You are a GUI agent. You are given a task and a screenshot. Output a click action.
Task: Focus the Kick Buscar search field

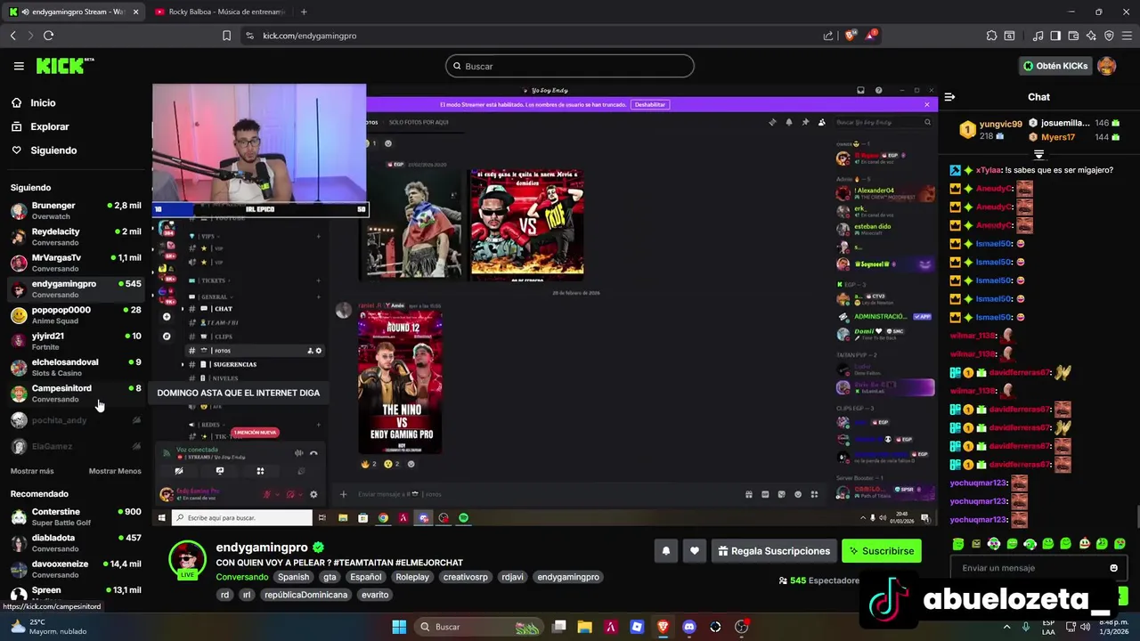(x=570, y=66)
